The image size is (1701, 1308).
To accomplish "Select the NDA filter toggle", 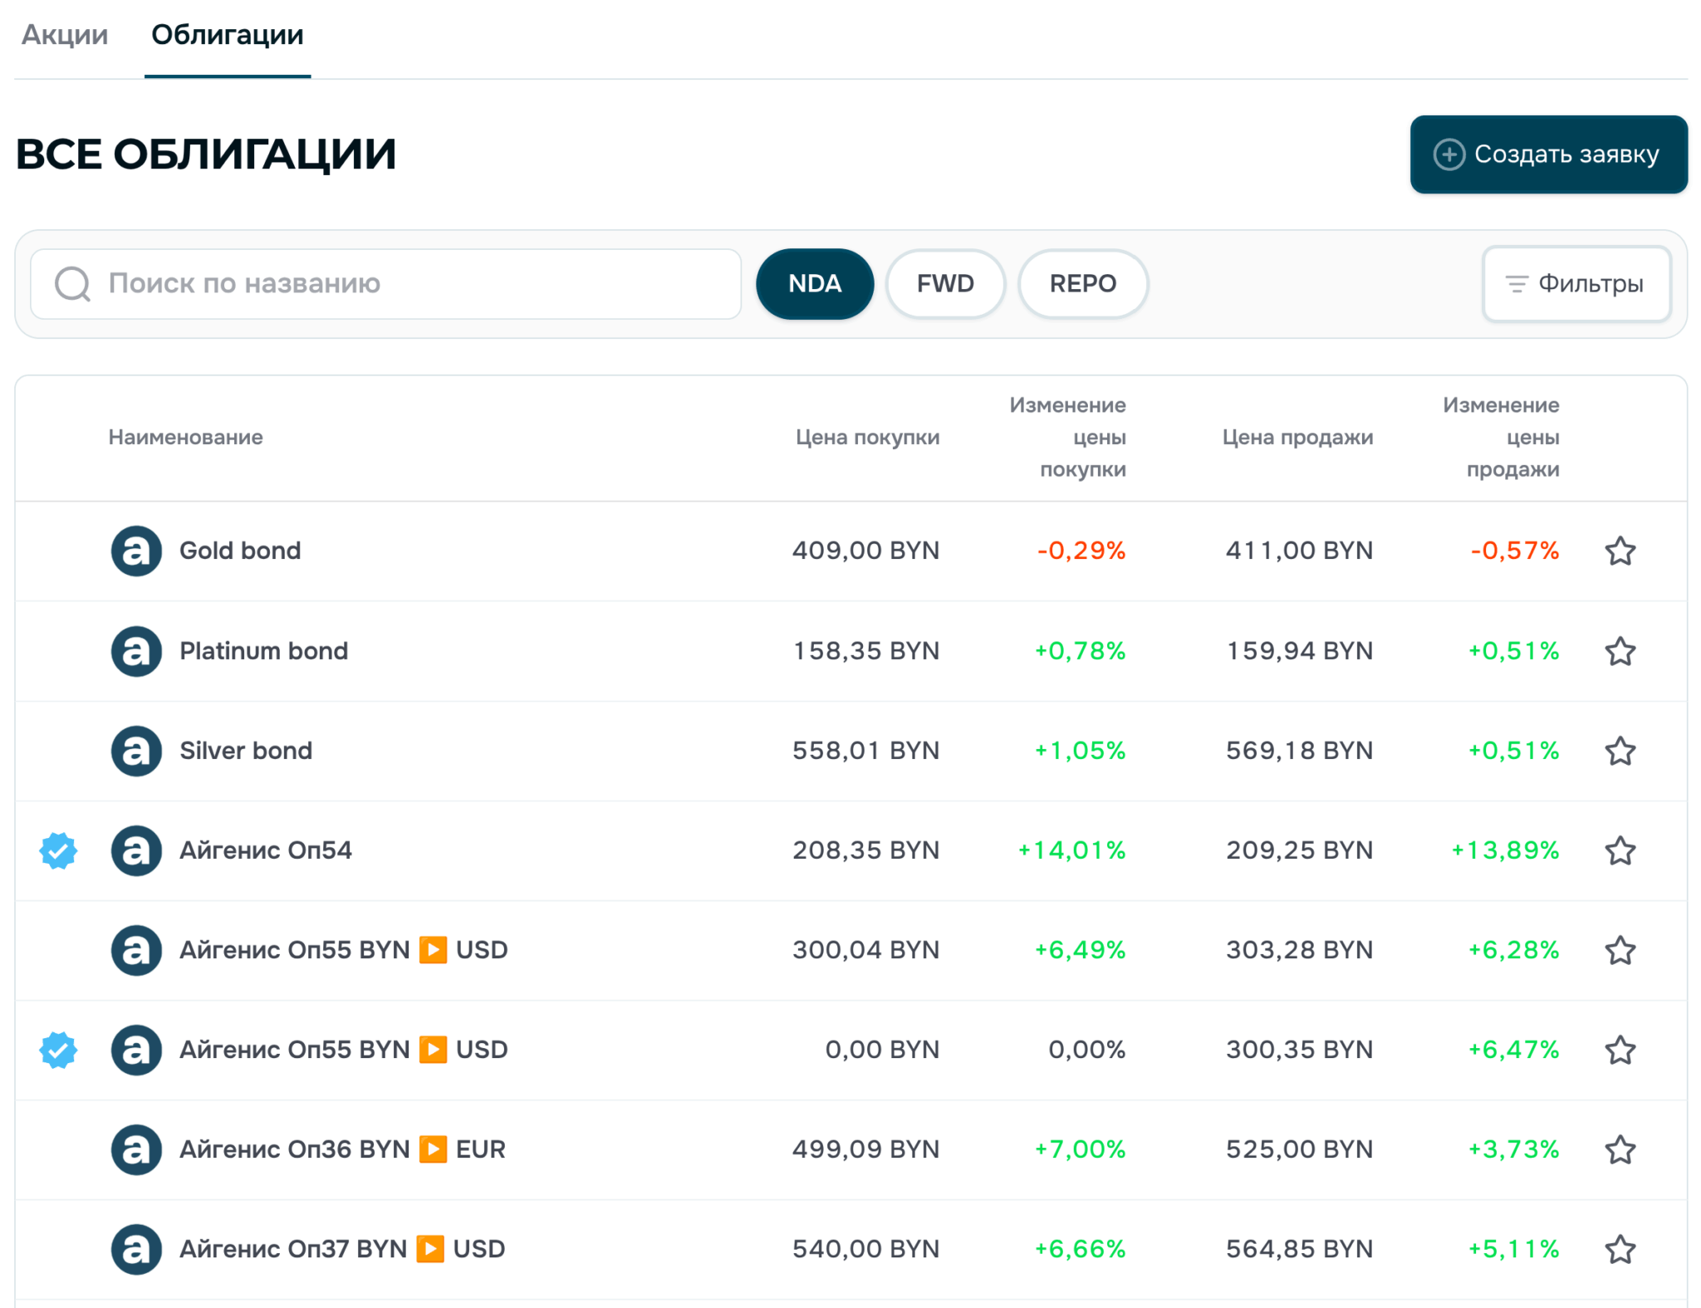I will [x=815, y=284].
